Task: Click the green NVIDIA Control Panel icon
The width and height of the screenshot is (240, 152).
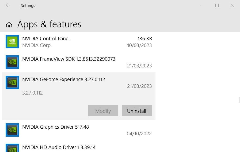Action: (x=12, y=42)
